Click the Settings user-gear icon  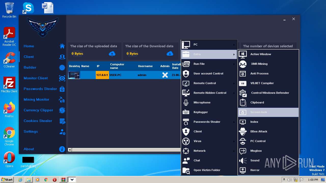[x=62, y=132]
